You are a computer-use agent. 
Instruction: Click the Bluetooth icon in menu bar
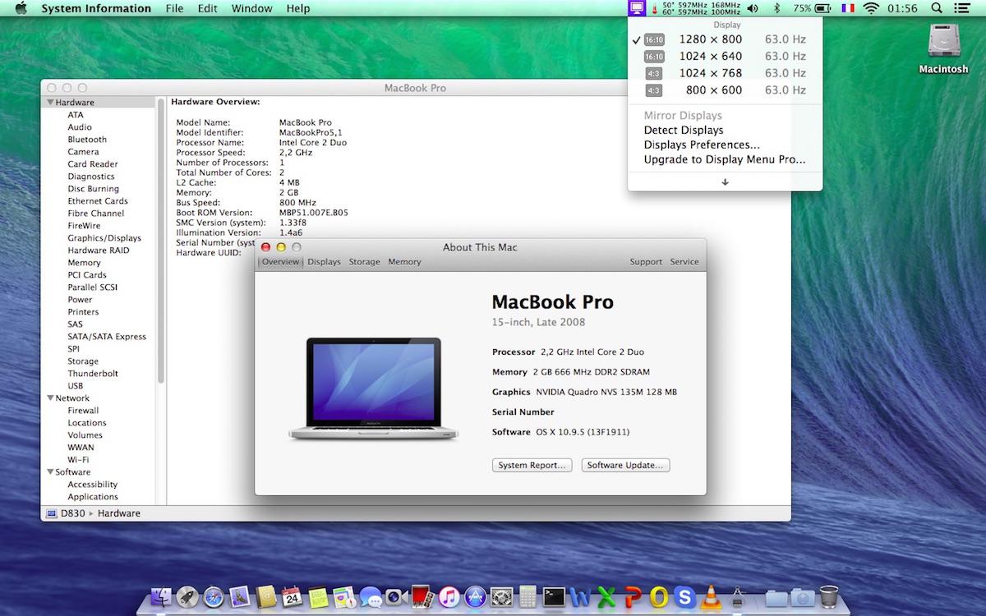coord(777,8)
